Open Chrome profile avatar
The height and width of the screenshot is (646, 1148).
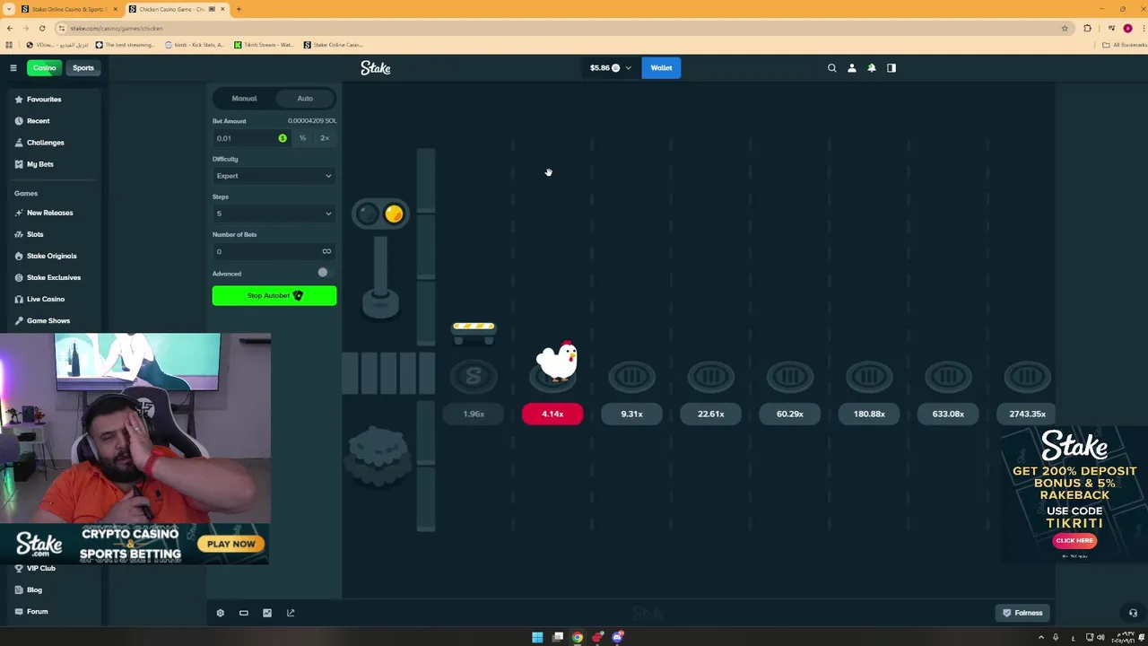click(1127, 28)
